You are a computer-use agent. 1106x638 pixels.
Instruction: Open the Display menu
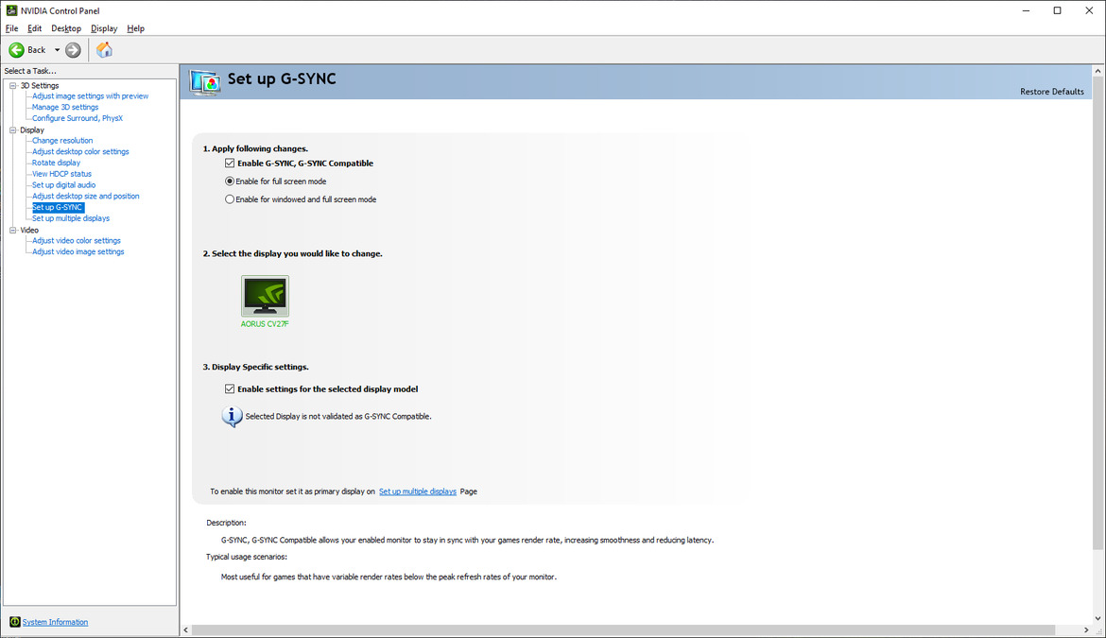(x=104, y=28)
